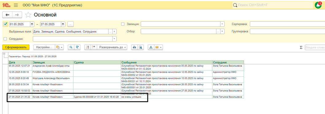This screenshot has width=325, height=114.
Task: Open report variants dropdown icon
Action: tap(59, 47)
